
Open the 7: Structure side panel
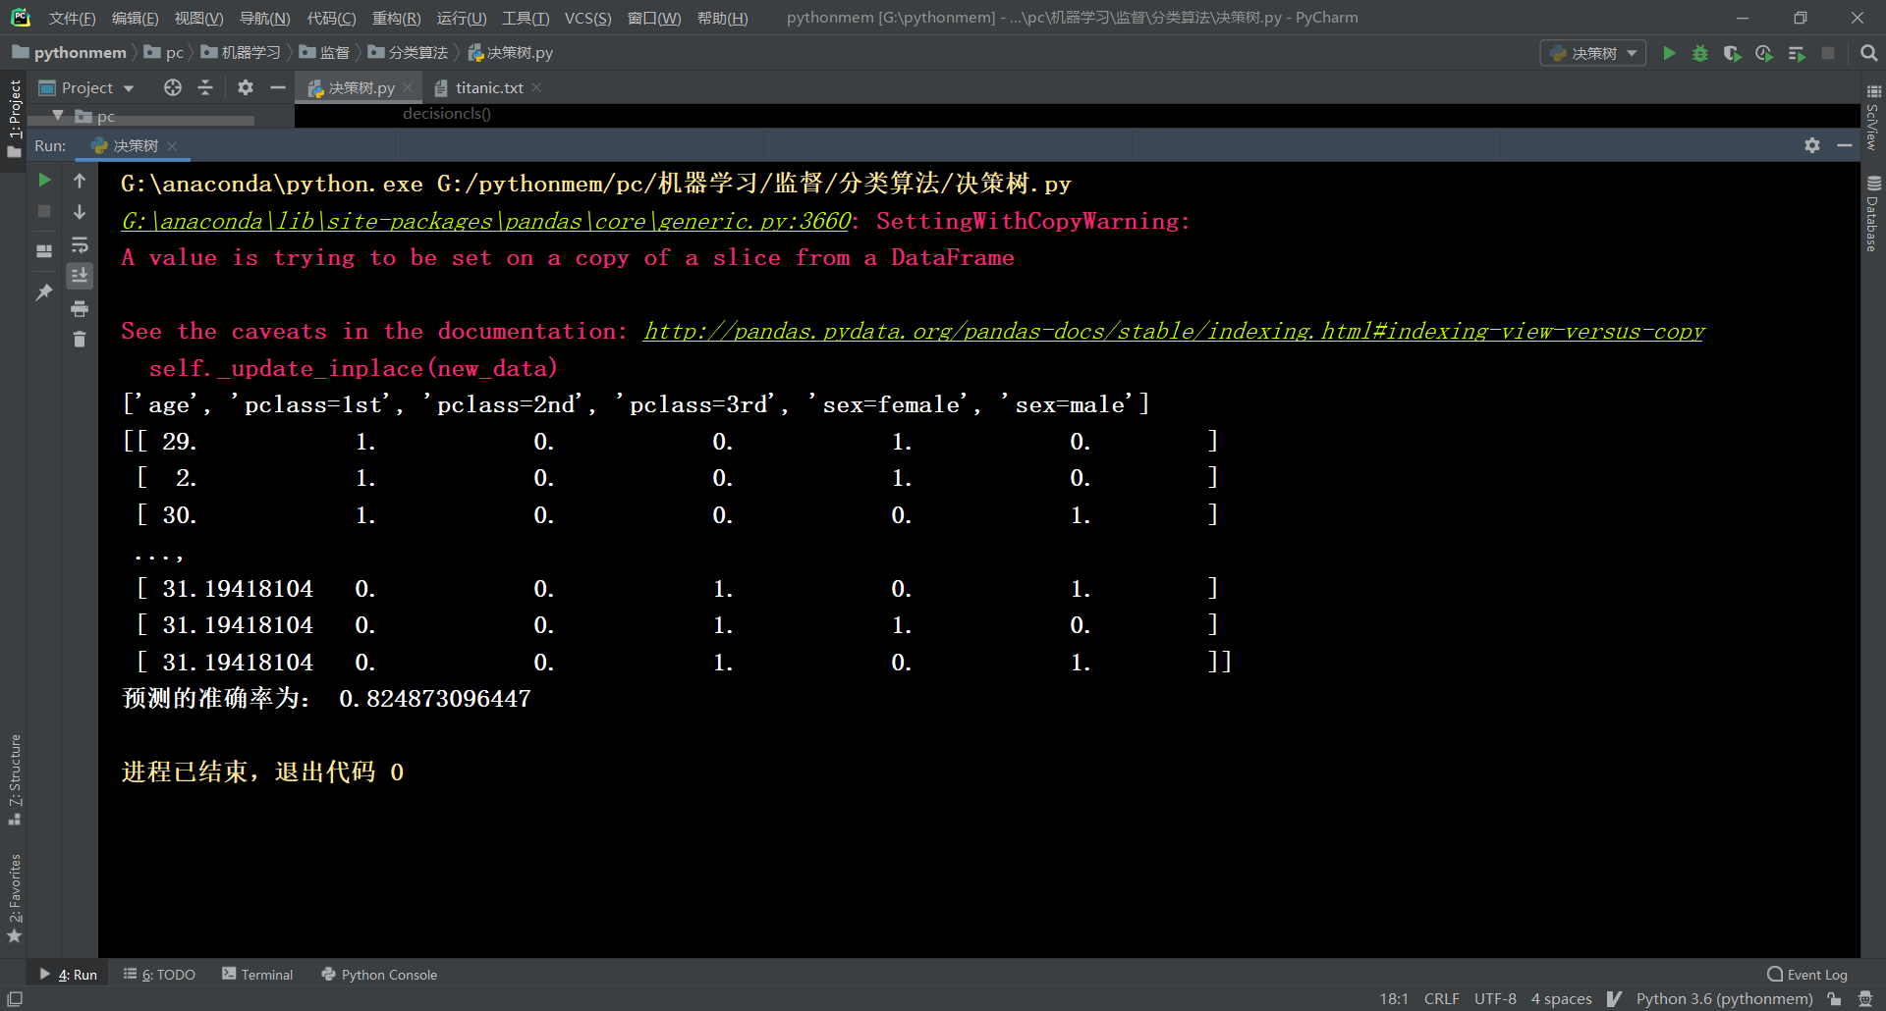coord(14,779)
